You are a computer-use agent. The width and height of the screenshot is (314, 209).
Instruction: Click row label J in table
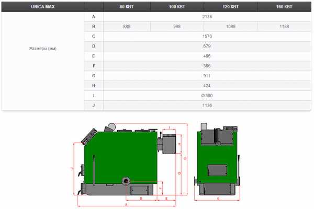pos(94,106)
